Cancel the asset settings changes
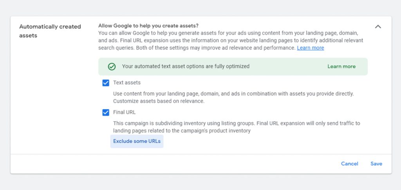The image size is (401, 190). pos(350,164)
